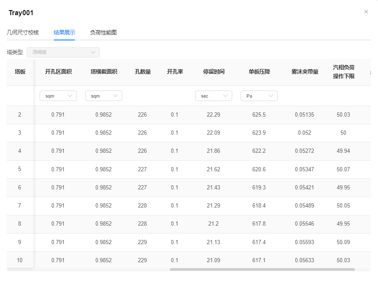Close the Tray001 dialog
378x282 pixels.
coord(366,12)
